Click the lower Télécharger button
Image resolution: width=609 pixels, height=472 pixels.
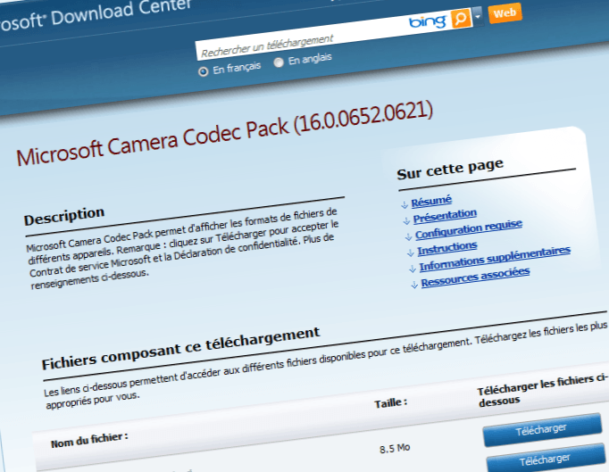click(x=546, y=459)
